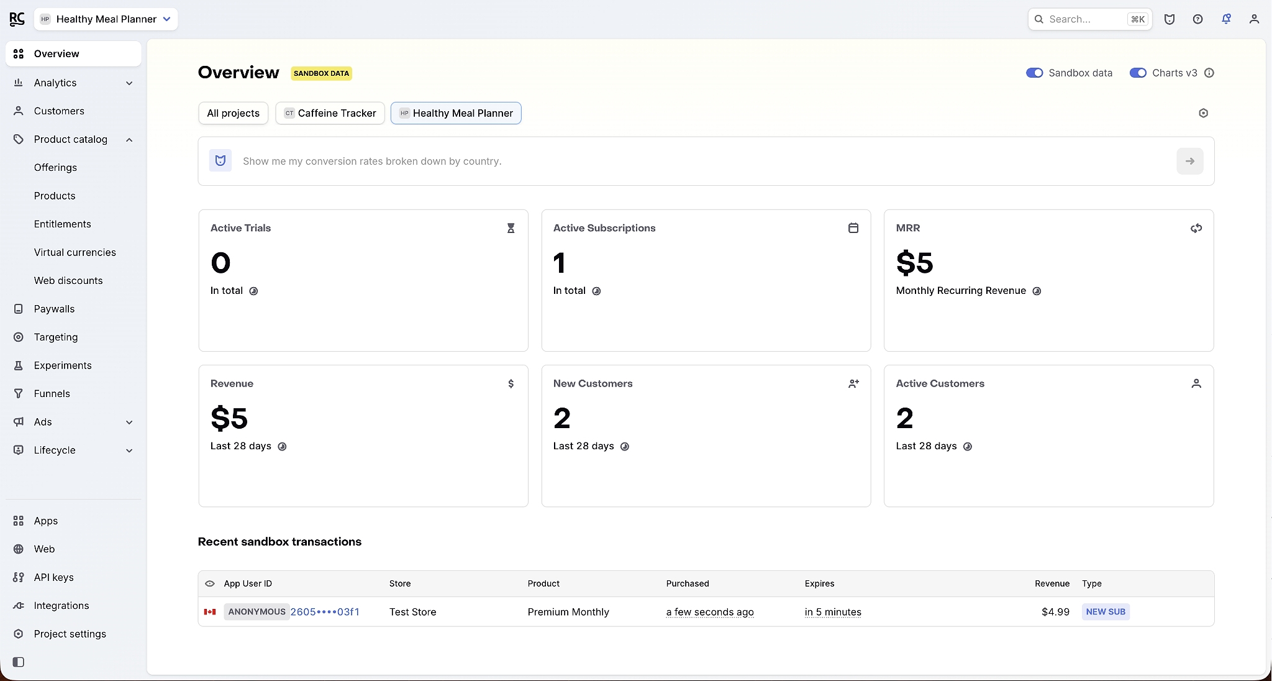Open Web in the sidebar
Screen dimensions: 1272x681
pyautogui.click(x=73, y=549)
